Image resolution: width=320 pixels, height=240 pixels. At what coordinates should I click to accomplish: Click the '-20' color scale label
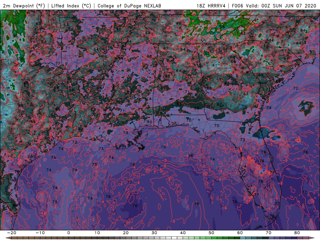[12, 233]
